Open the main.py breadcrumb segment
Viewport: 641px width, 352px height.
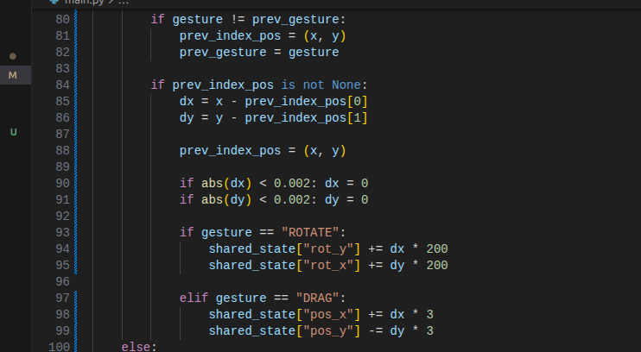pyautogui.click(x=82, y=3)
